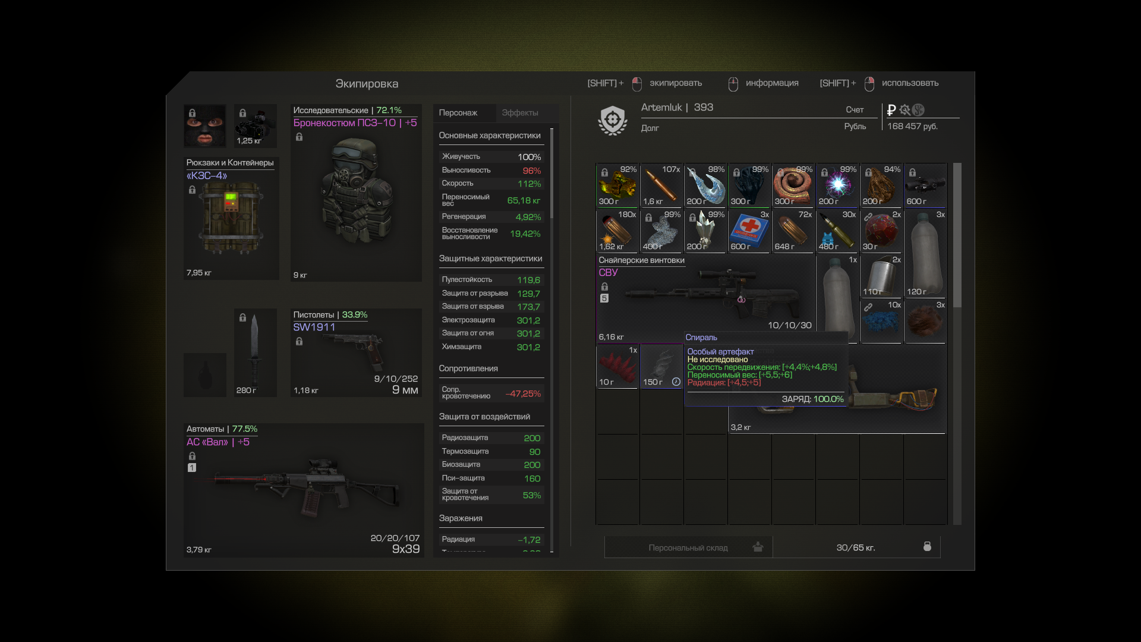Click the lock icon on the «КЗС-4» container
1141x642 pixels.
(192, 190)
